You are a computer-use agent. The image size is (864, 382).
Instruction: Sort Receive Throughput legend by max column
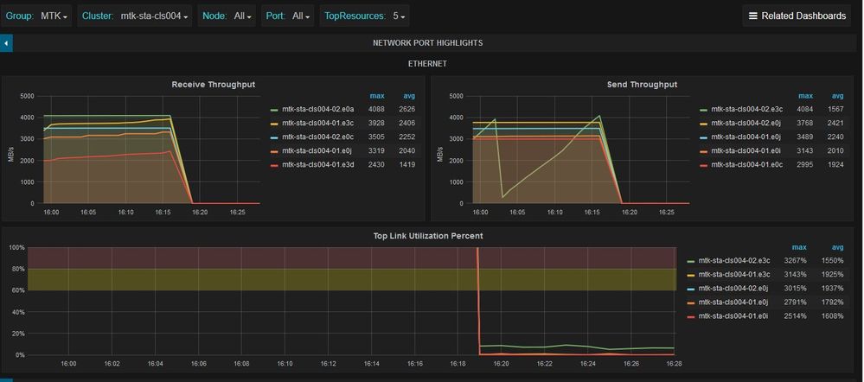click(x=377, y=96)
